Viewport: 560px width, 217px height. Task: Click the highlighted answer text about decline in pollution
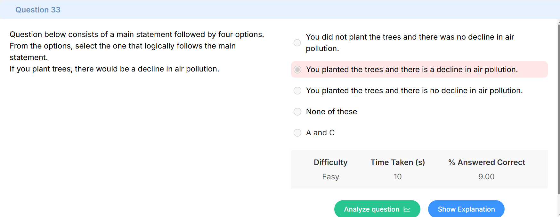[x=412, y=70]
